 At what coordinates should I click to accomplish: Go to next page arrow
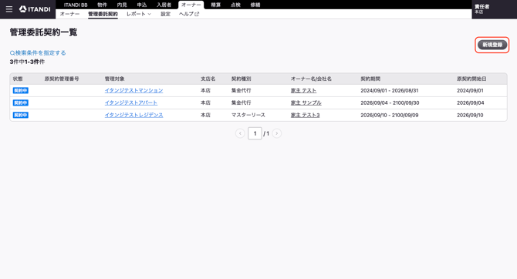point(277,133)
